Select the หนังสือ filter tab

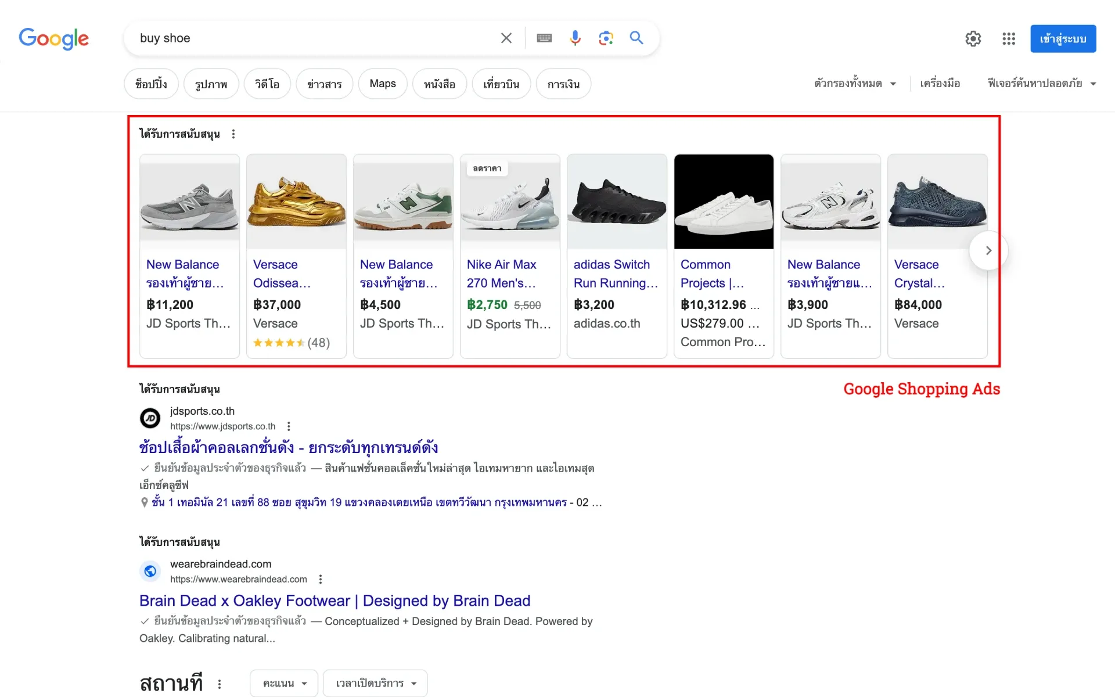point(440,84)
